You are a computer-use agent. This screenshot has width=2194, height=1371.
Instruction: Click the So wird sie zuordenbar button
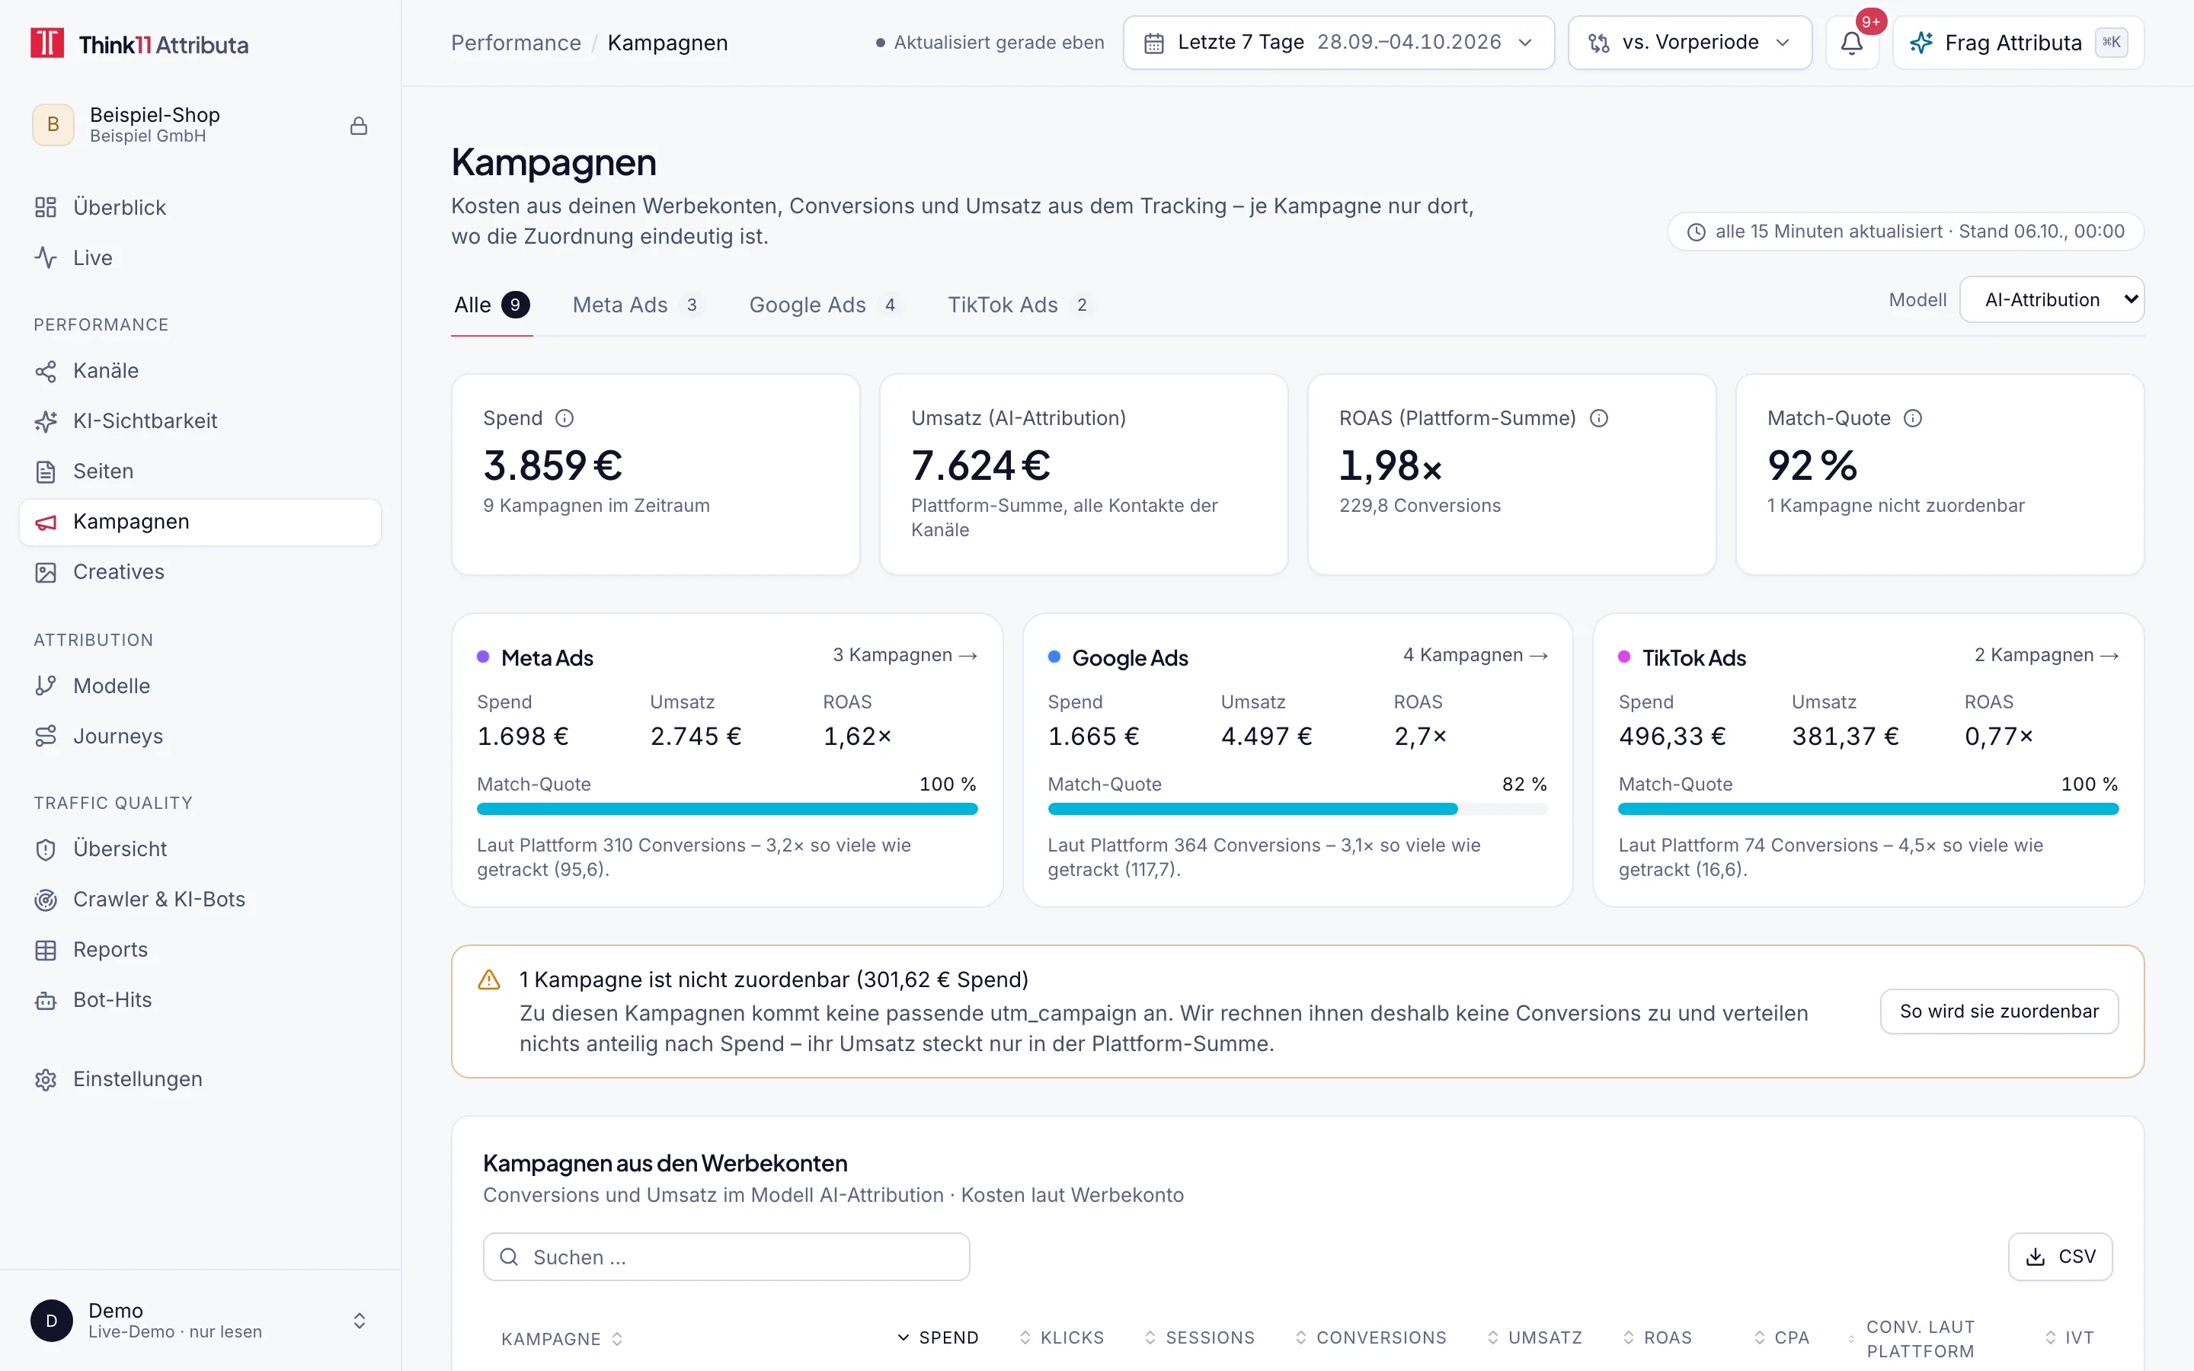tap(1999, 1011)
